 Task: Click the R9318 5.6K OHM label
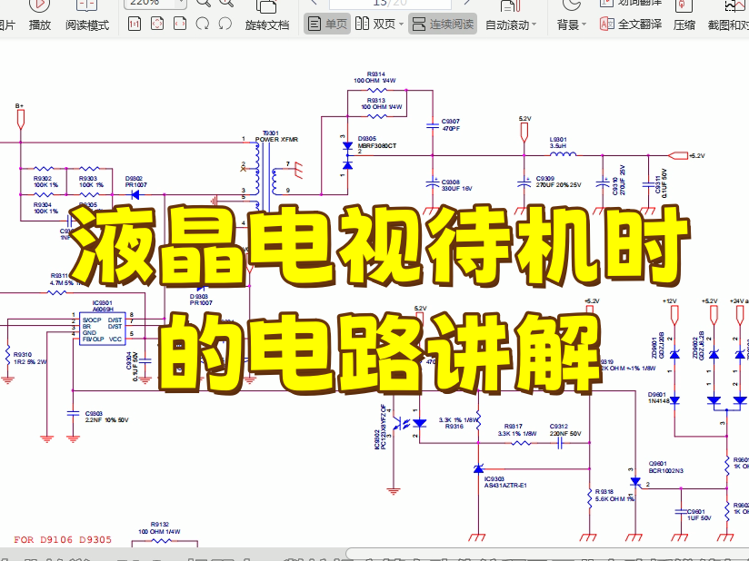click(614, 495)
